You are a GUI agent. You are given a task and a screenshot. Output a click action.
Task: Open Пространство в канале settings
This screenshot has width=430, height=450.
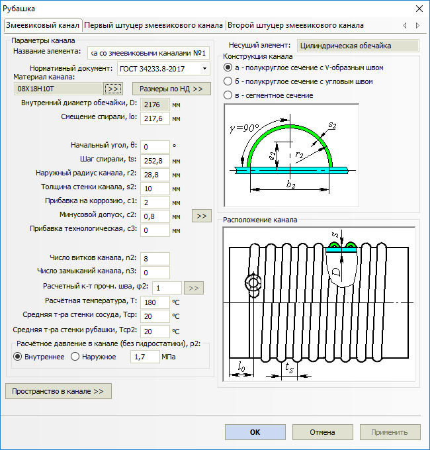(58, 391)
